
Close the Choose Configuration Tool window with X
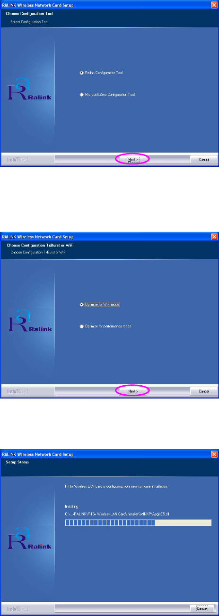(214, 4)
